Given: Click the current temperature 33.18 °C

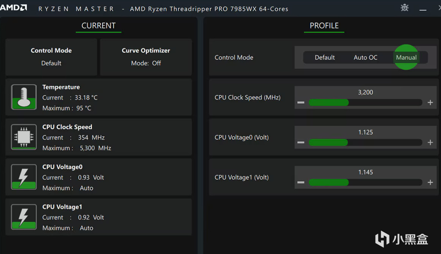Looking at the screenshot, I should click(86, 97).
